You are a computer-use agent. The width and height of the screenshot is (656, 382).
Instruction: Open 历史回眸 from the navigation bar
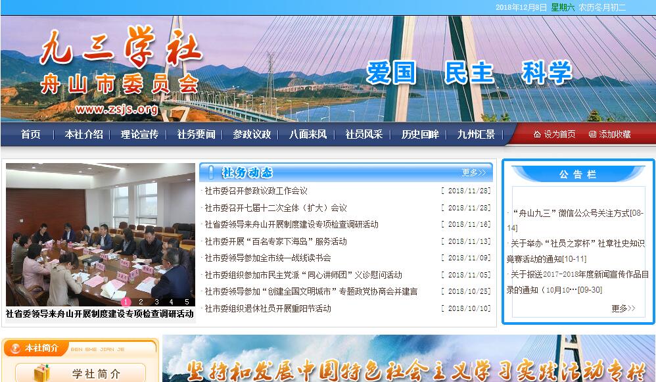point(420,134)
